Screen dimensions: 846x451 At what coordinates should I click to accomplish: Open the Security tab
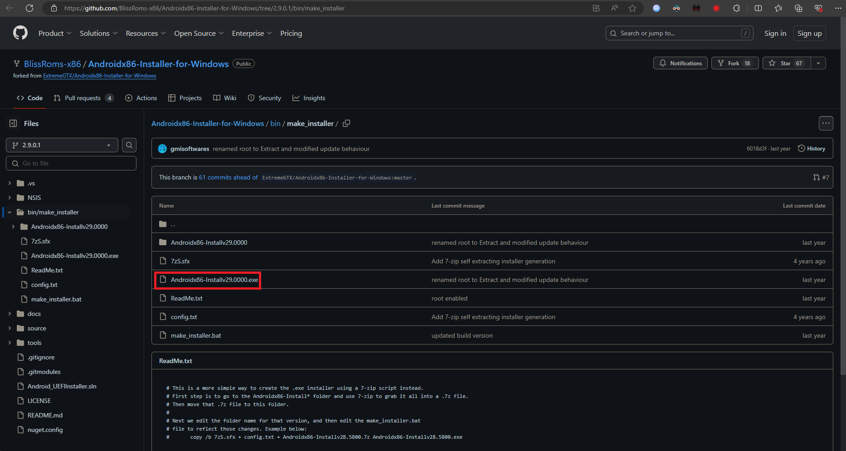(x=264, y=98)
